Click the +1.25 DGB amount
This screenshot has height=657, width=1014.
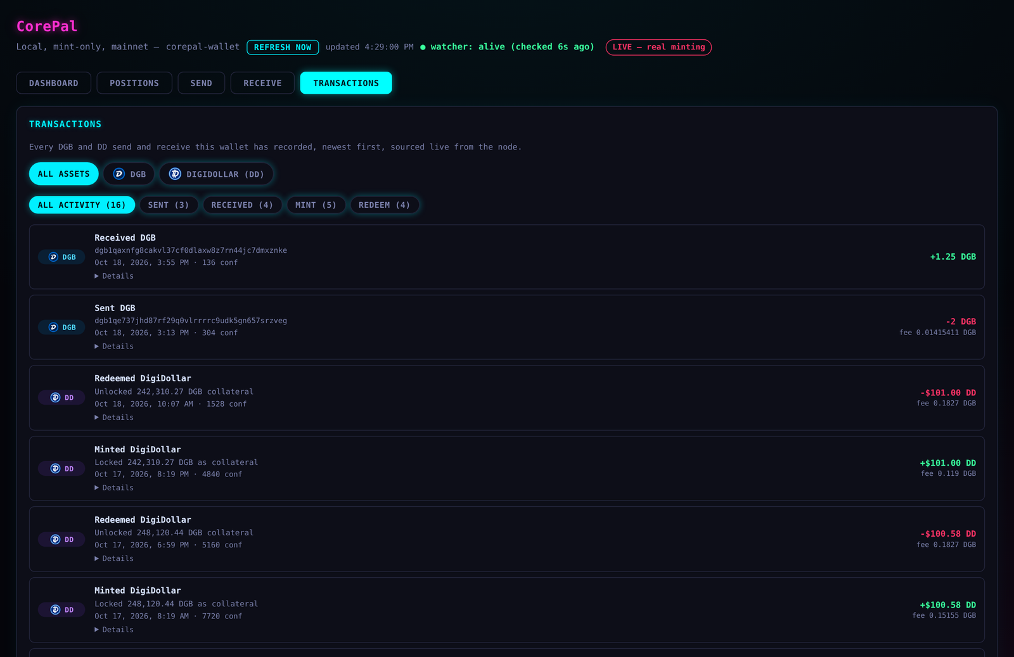[x=953, y=257]
